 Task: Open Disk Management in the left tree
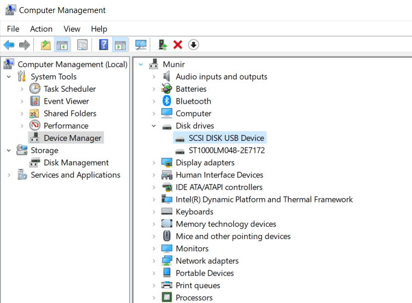pyautogui.click(x=76, y=162)
